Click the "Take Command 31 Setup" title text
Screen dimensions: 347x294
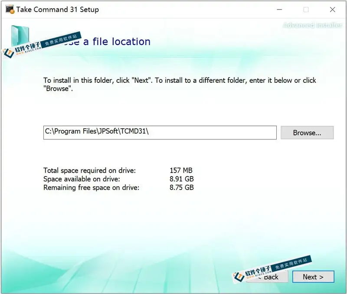[x=58, y=10]
